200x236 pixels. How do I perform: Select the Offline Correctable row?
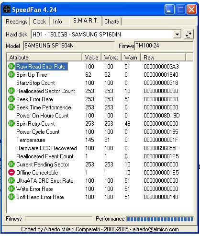point(100,172)
